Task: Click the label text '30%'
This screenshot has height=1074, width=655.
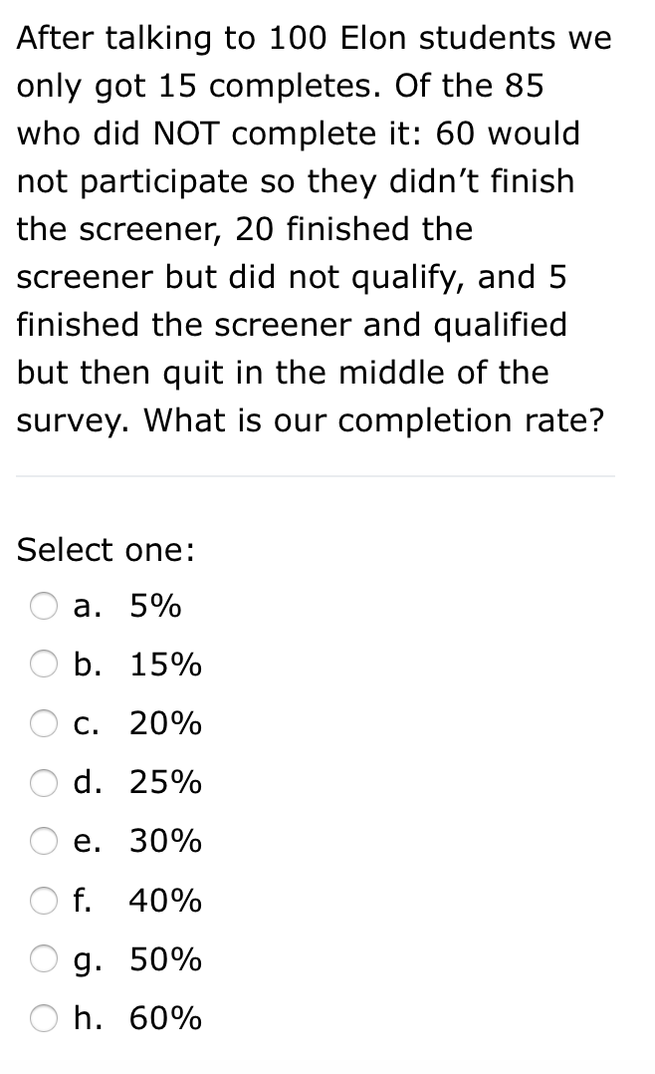Action: click(x=164, y=842)
